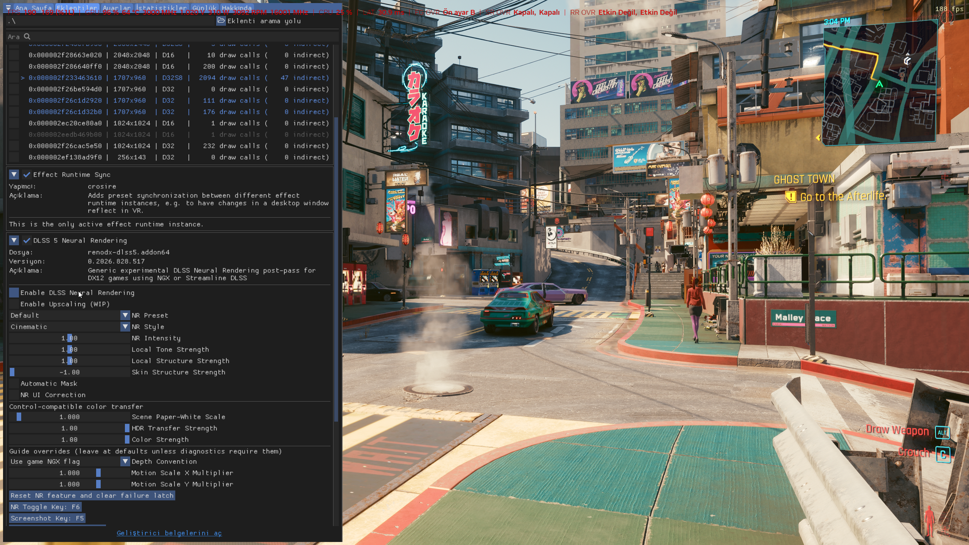The height and width of the screenshot is (545, 969).
Task: Click the ALT key hint icon
Action: (x=942, y=432)
